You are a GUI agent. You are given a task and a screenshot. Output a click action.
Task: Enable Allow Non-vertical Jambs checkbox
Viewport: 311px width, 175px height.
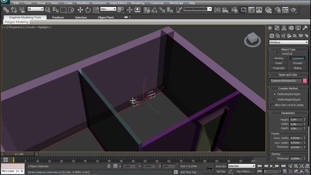[272, 105]
